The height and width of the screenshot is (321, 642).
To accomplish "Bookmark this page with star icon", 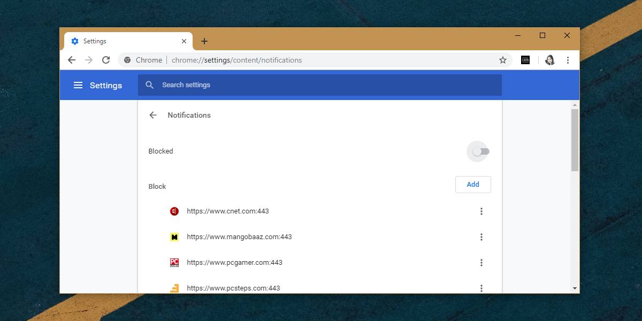I will [503, 60].
